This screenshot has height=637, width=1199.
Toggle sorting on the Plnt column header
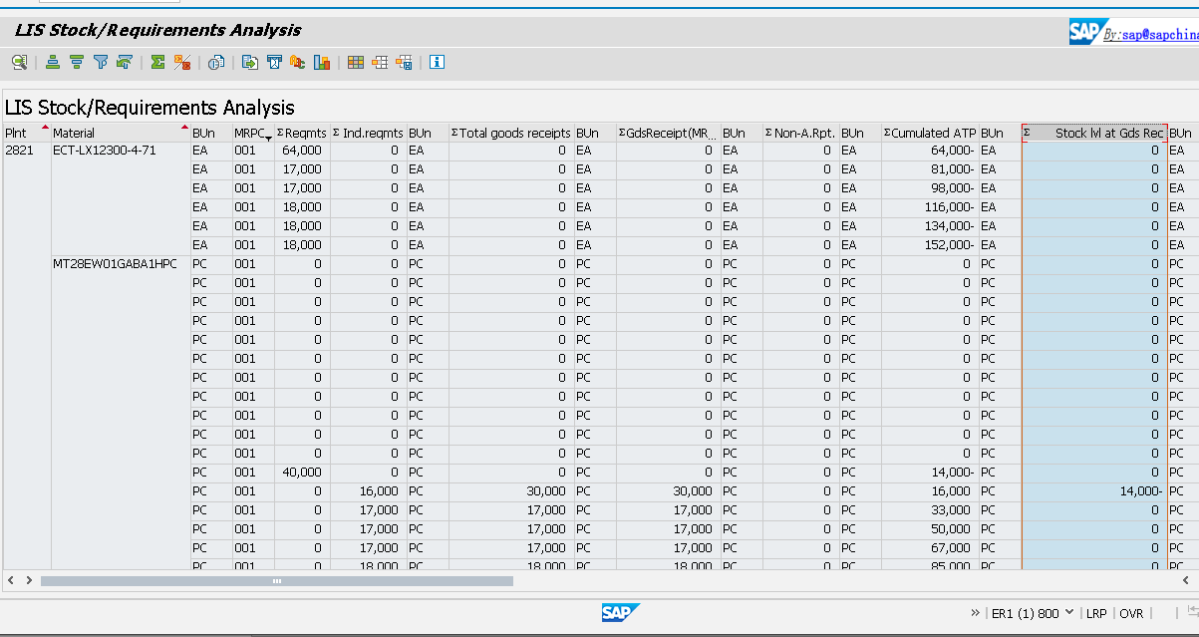(x=20, y=132)
